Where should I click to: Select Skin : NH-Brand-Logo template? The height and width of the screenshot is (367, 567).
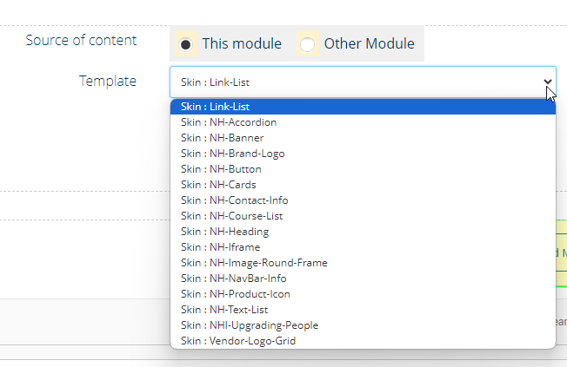232,154
